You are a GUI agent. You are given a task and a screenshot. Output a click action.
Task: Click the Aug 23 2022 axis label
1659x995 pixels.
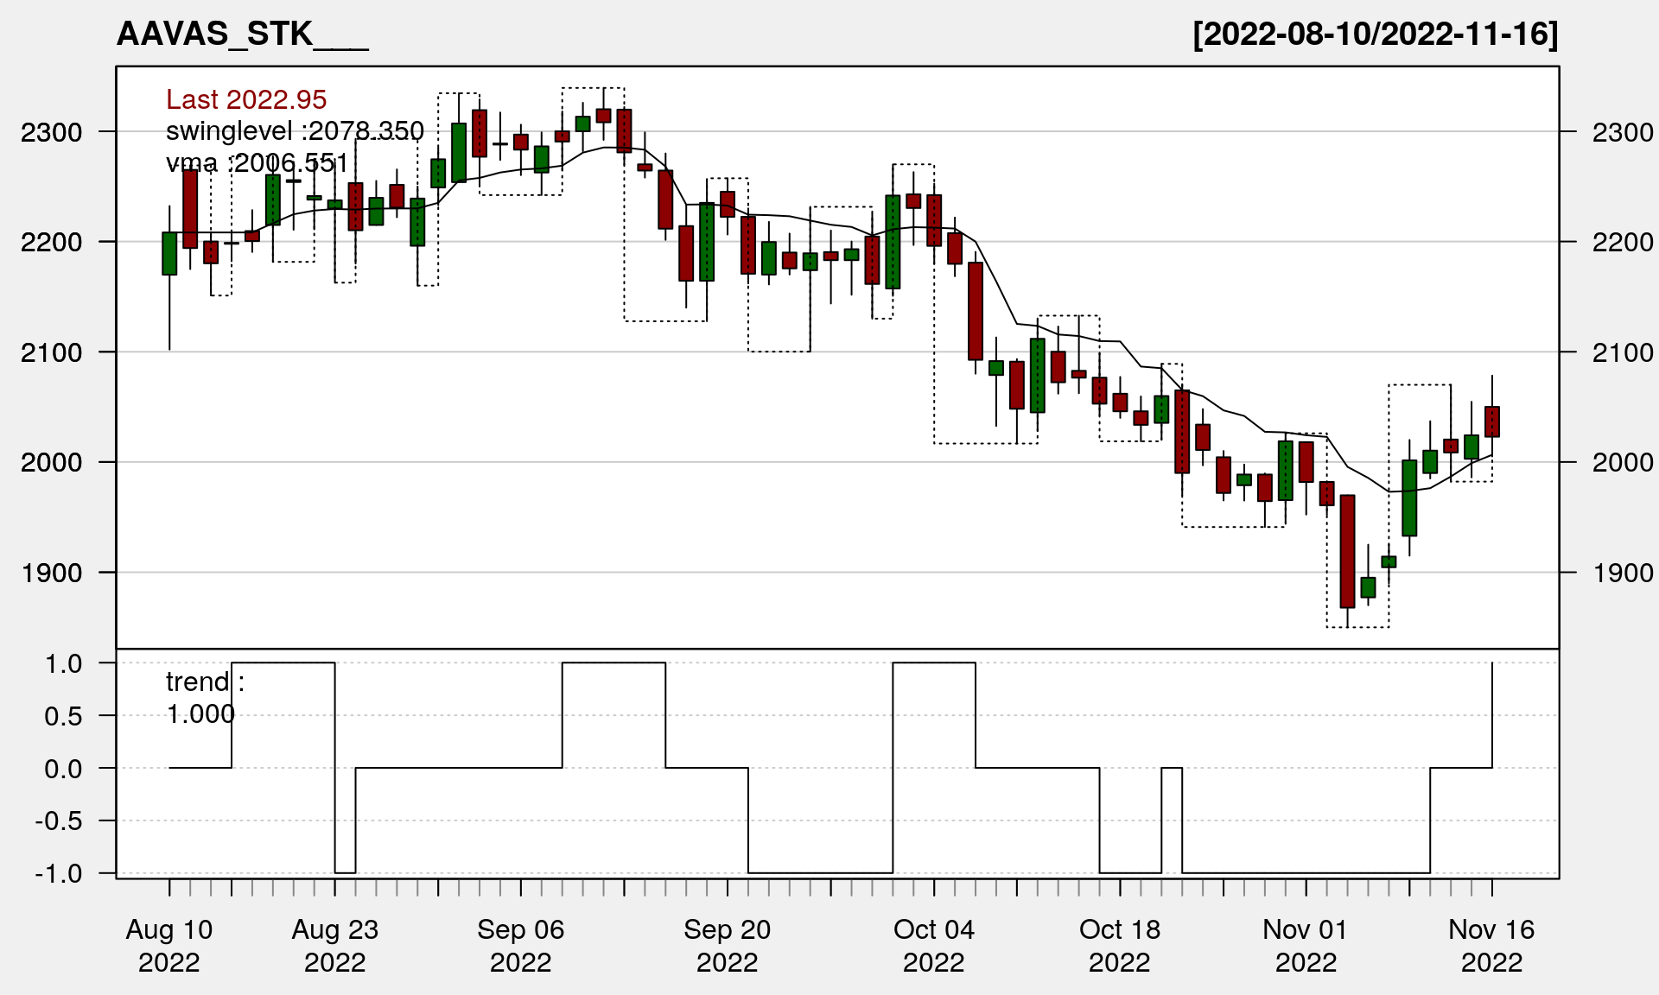click(335, 946)
